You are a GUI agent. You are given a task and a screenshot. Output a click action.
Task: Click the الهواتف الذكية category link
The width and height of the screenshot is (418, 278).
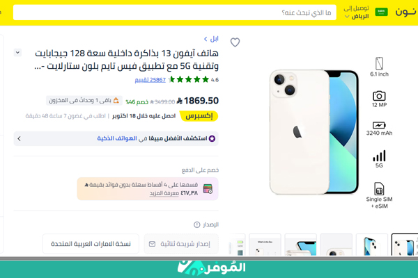pos(117,138)
